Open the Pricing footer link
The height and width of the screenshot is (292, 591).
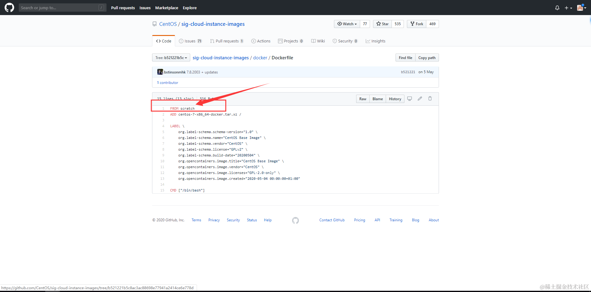coord(360,220)
